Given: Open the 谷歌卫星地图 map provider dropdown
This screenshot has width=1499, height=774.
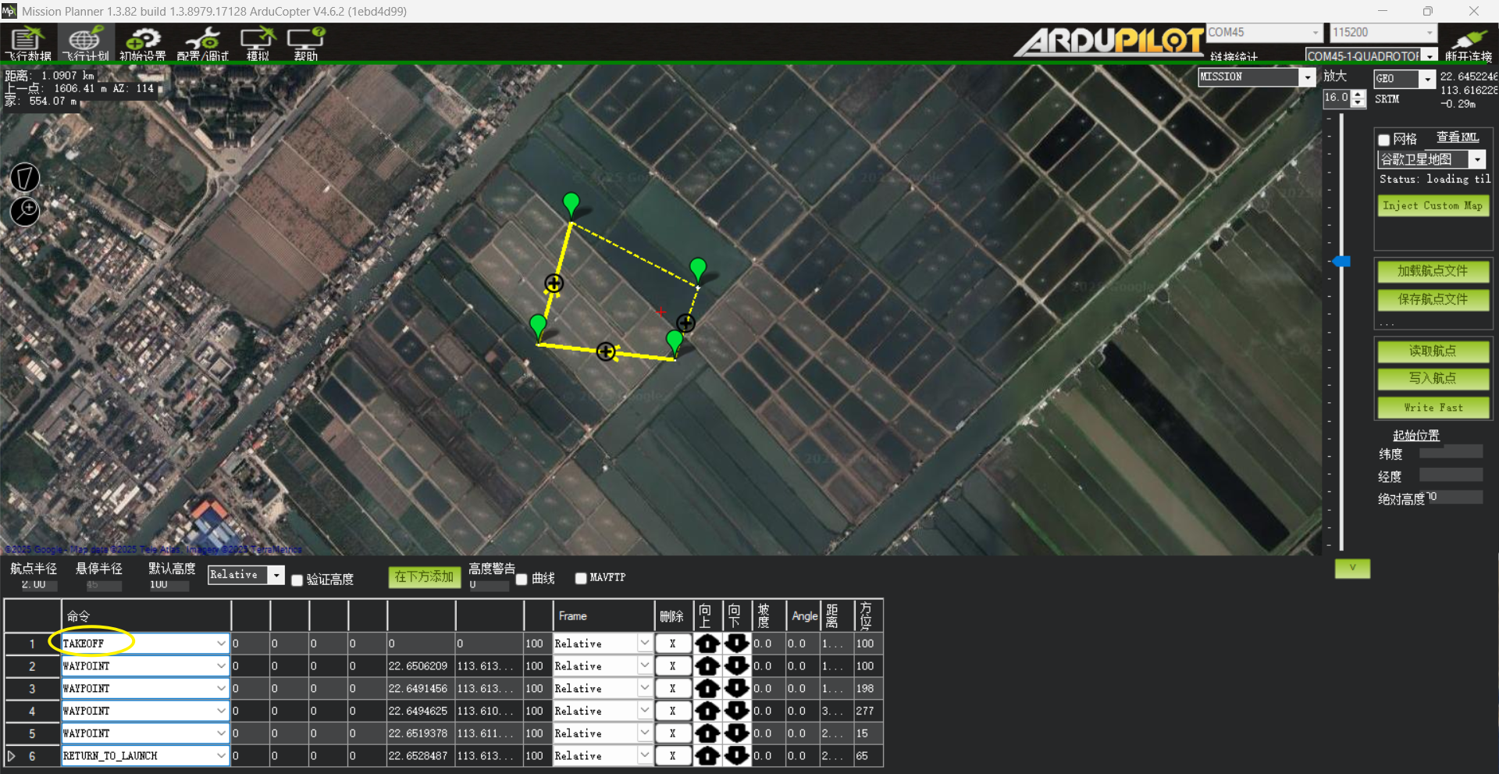Looking at the screenshot, I should (1477, 159).
